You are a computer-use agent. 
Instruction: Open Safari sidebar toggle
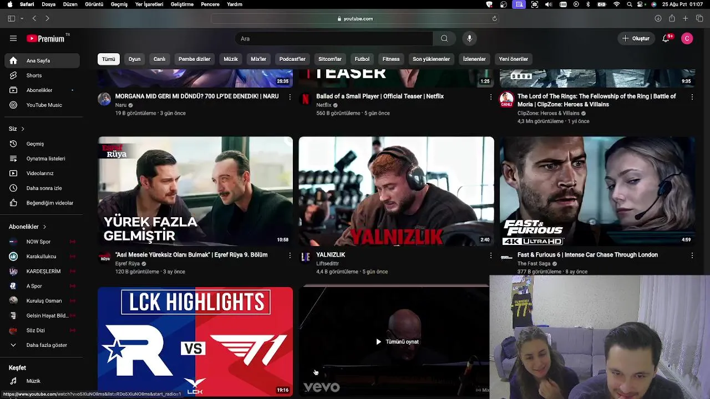click(11, 18)
